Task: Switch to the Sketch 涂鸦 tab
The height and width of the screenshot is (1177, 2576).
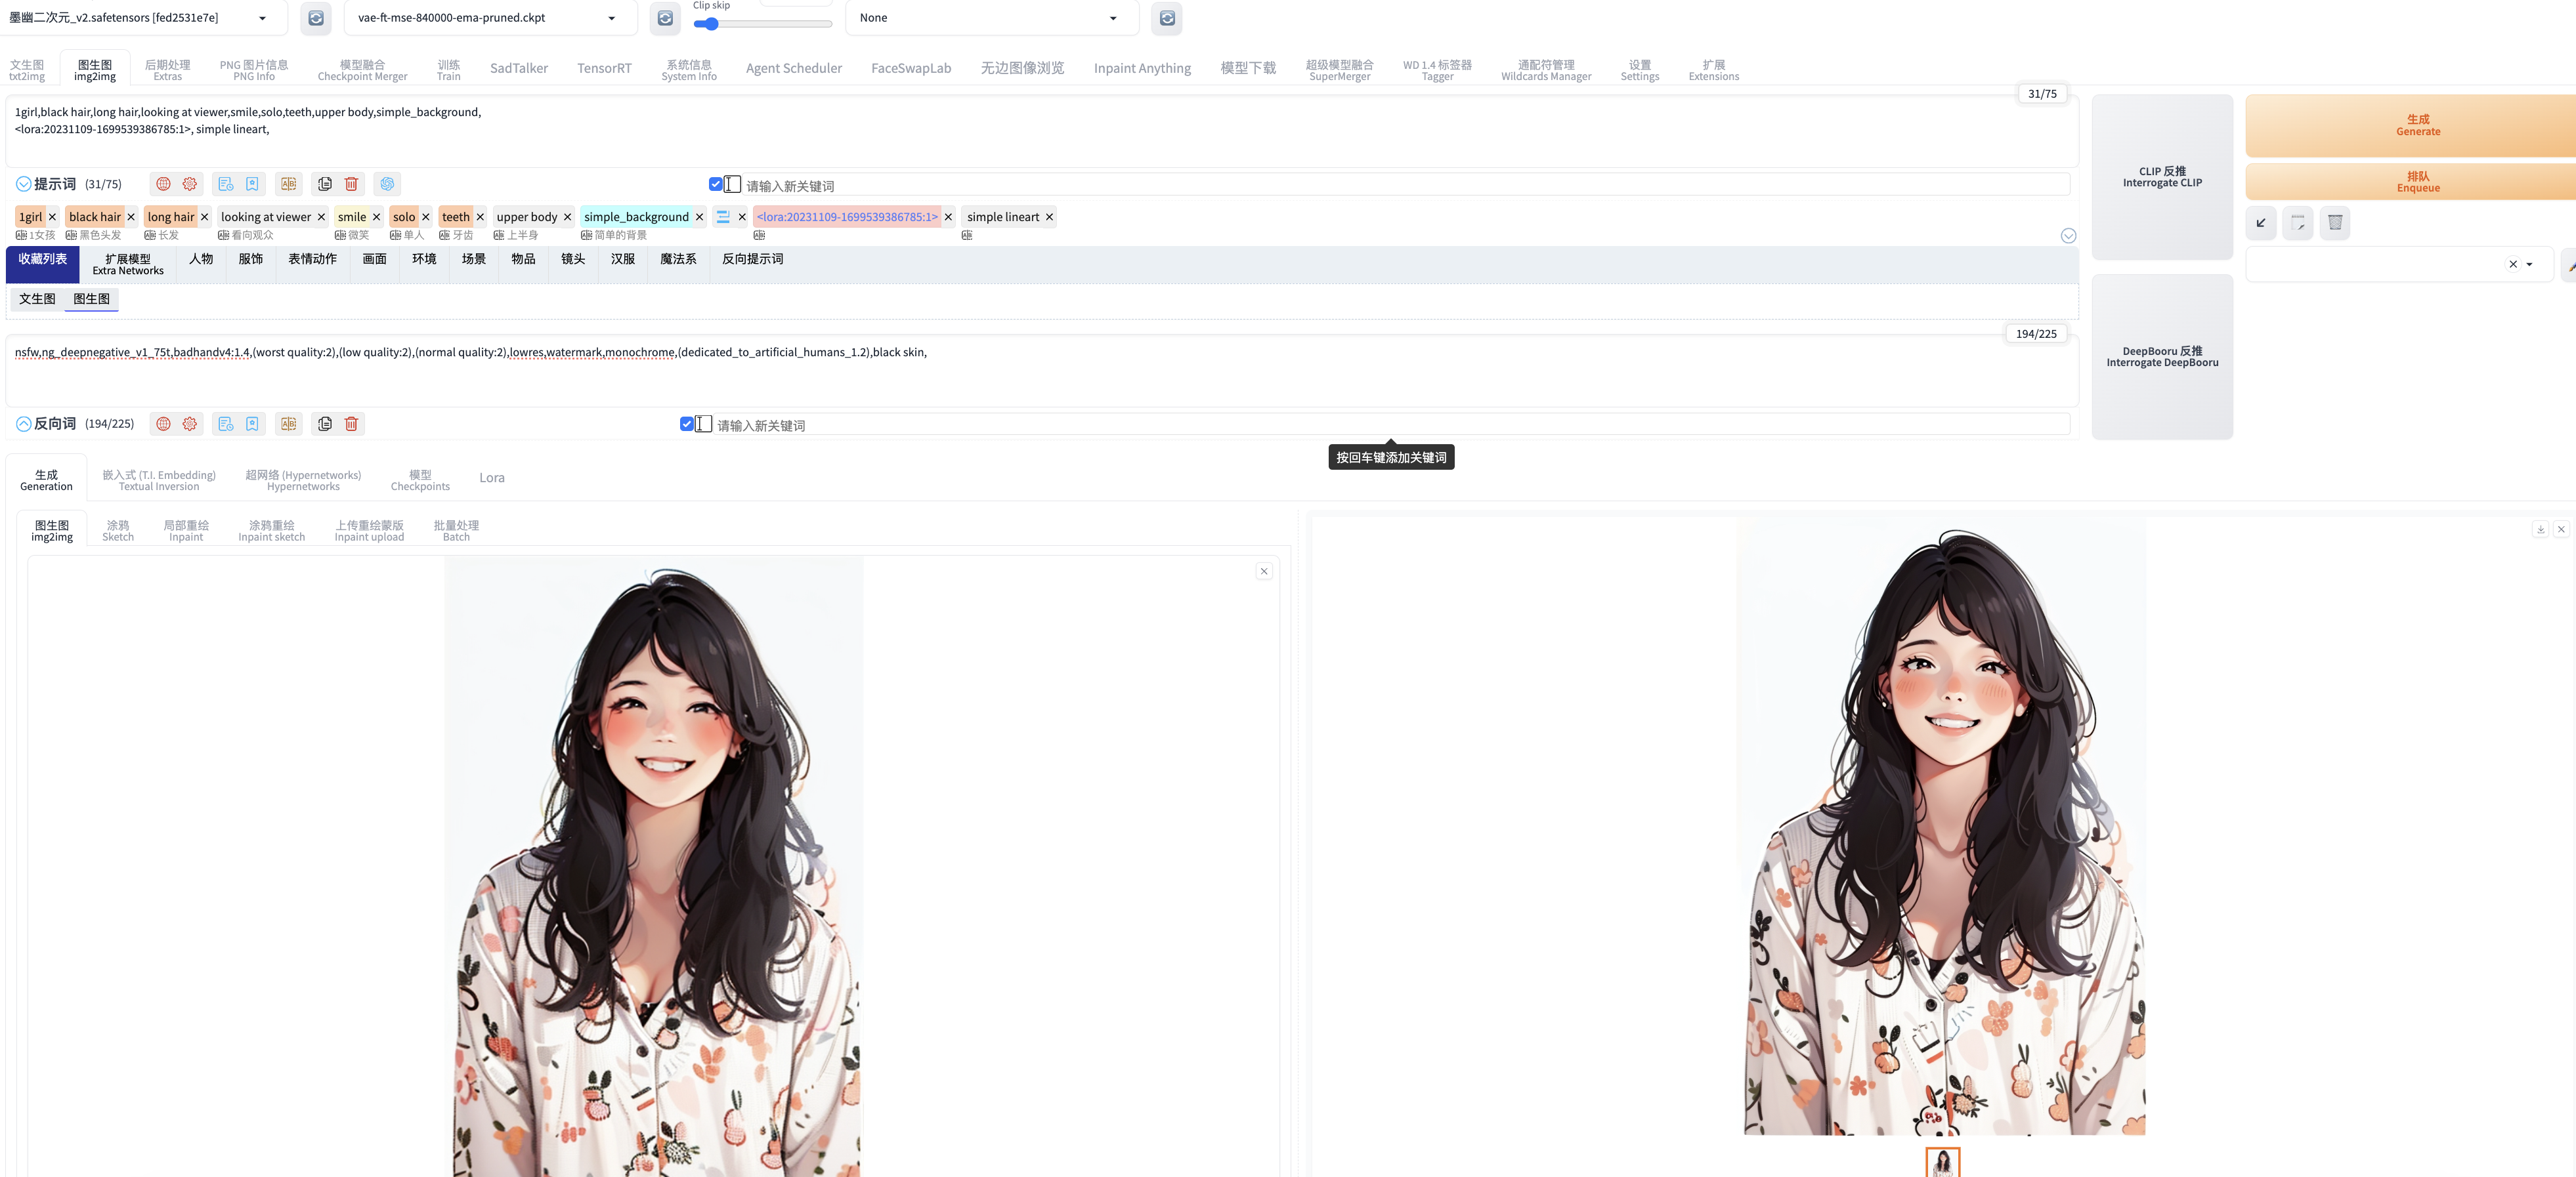Action: (118, 531)
